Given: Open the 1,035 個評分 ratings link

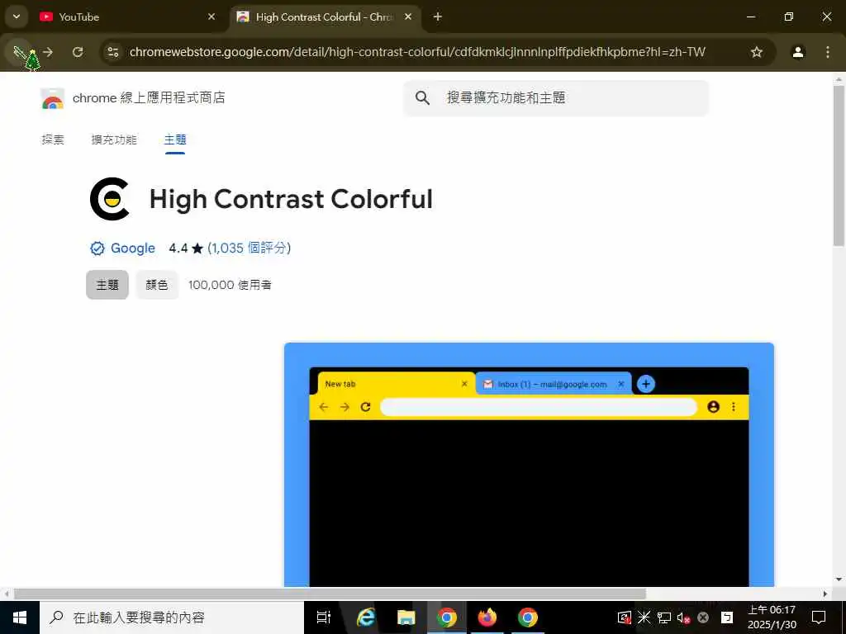Looking at the screenshot, I should pos(250,248).
